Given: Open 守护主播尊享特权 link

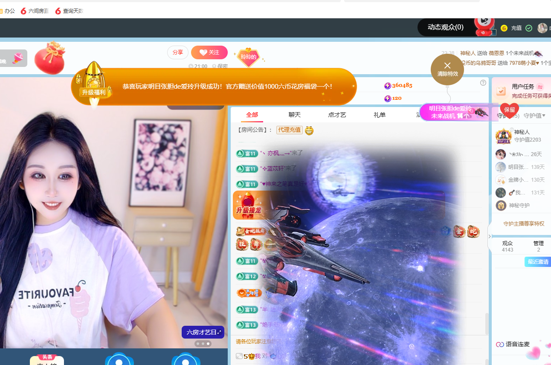Looking at the screenshot, I should pyautogui.click(x=524, y=224).
